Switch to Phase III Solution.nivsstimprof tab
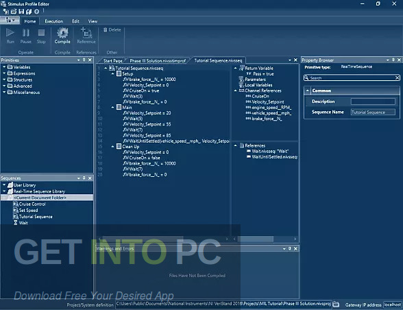This screenshot has height=310, width=403. 158,61
